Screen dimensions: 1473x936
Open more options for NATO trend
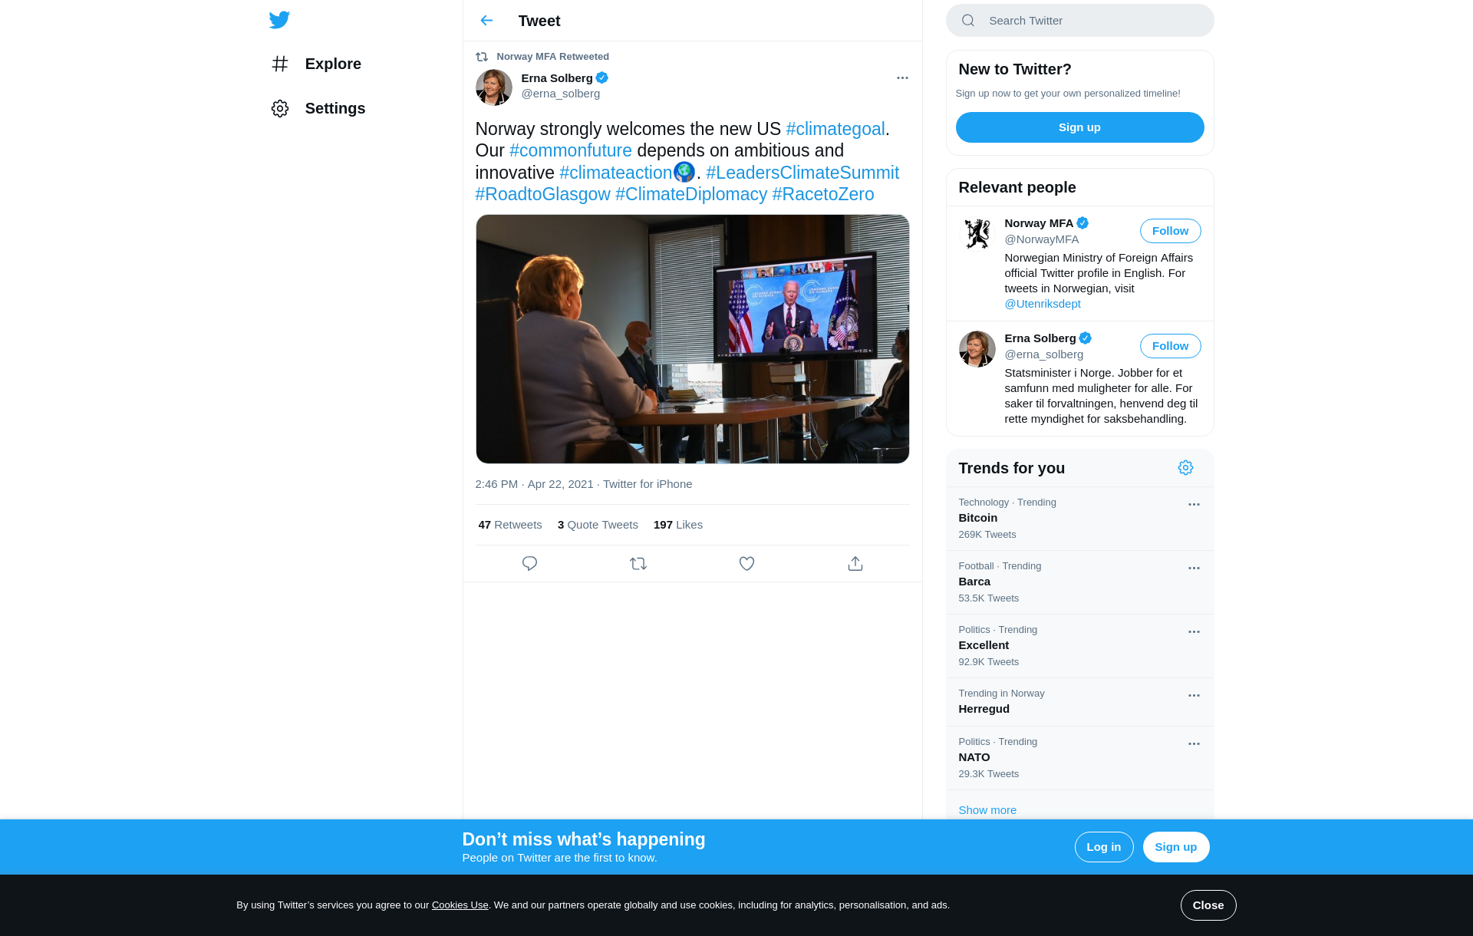[x=1194, y=744]
